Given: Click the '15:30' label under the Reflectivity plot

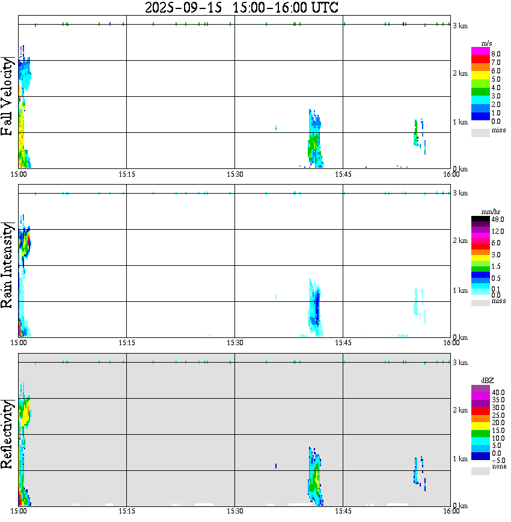Looking at the screenshot, I should (235, 511).
